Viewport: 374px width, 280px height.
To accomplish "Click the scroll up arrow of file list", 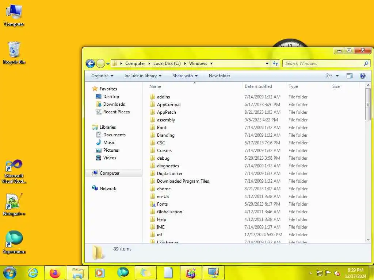I will click(x=368, y=85).
